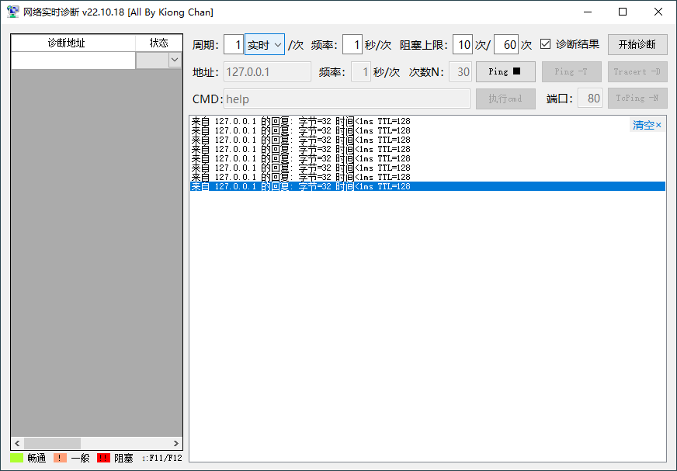Viewport: 677px width, 471px height.
Task: Toggle the 诊断结果 checkbox
Action: (x=546, y=44)
